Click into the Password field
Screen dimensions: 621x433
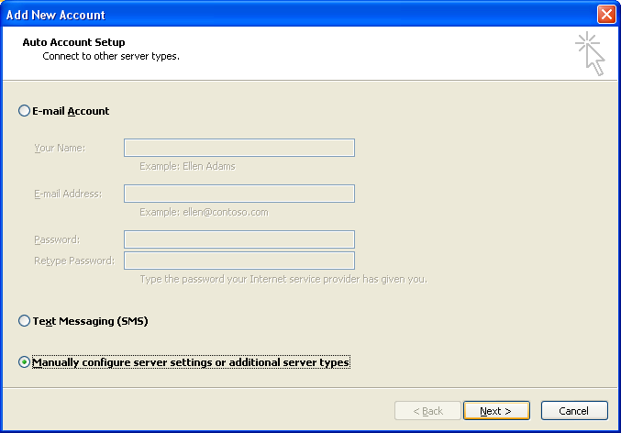(239, 239)
